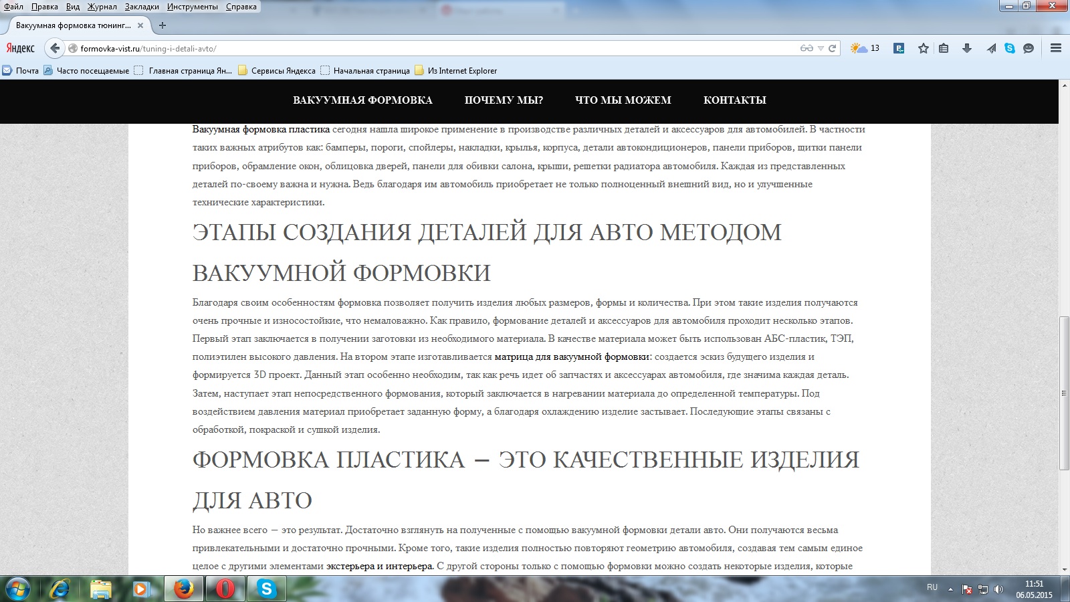The width and height of the screenshot is (1070, 602).
Task: Click КОНТАКТЫ site menu item
Action: coord(735,100)
